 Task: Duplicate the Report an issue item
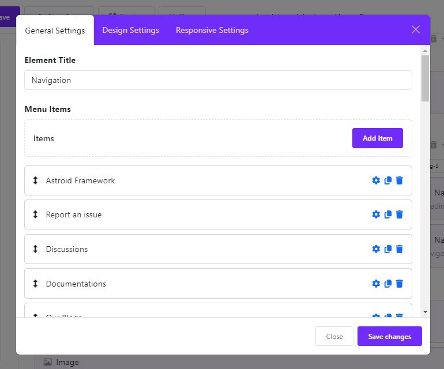pos(387,214)
